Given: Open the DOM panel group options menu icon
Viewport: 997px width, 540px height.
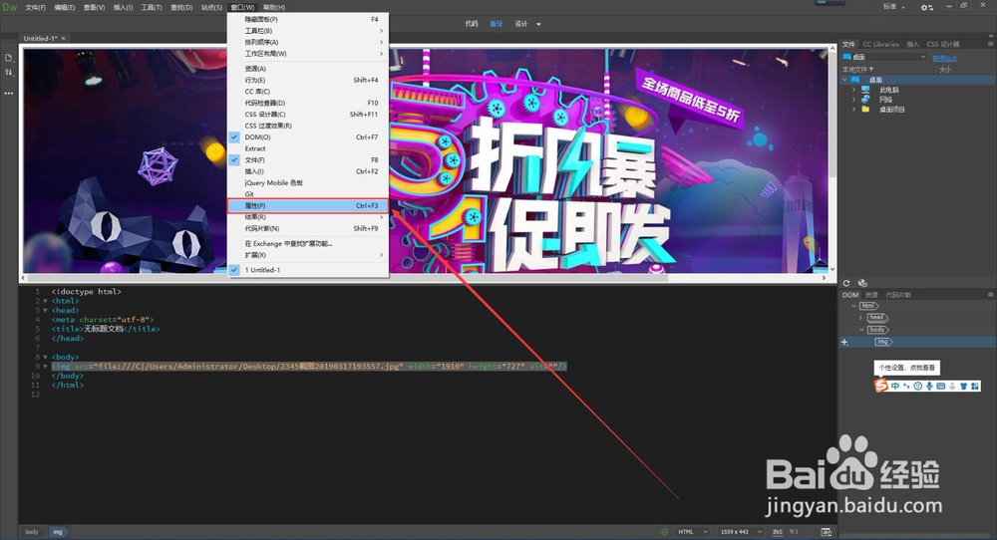Looking at the screenshot, I should 990,295.
